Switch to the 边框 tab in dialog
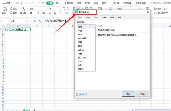The image size is (171, 111). 104,18
